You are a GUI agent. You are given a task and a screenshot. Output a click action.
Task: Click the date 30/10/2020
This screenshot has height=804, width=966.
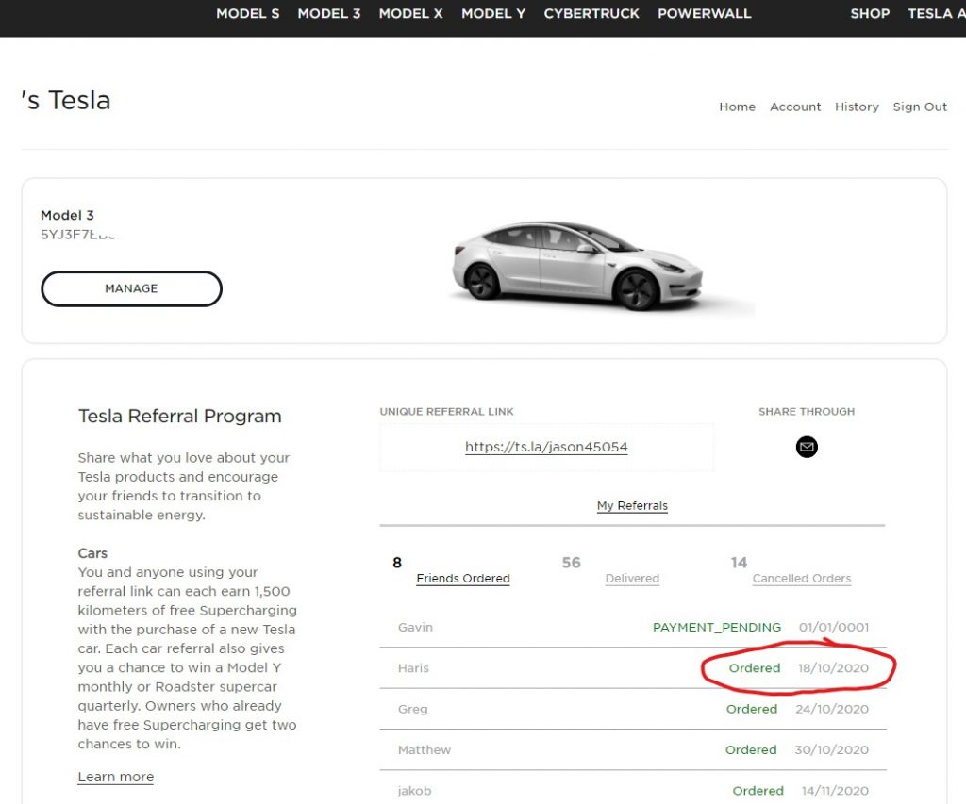pyautogui.click(x=832, y=750)
